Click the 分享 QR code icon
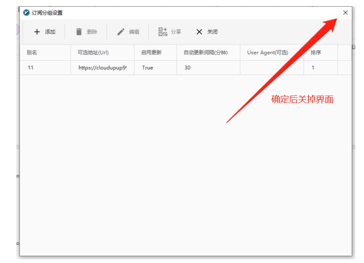The height and width of the screenshot is (263, 364). 163,32
